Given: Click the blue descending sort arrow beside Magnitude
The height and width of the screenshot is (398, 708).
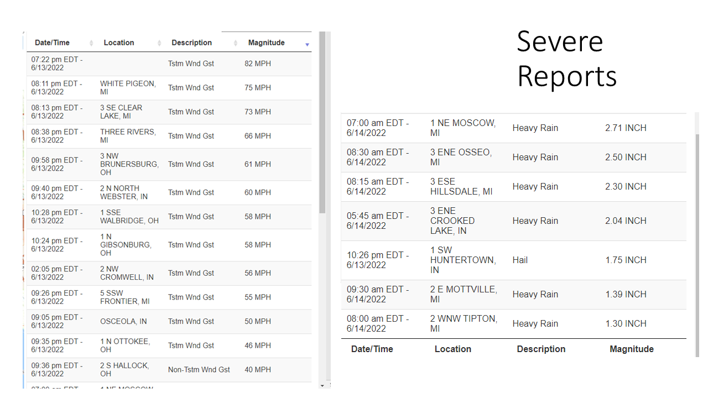Looking at the screenshot, I should 308,44.
